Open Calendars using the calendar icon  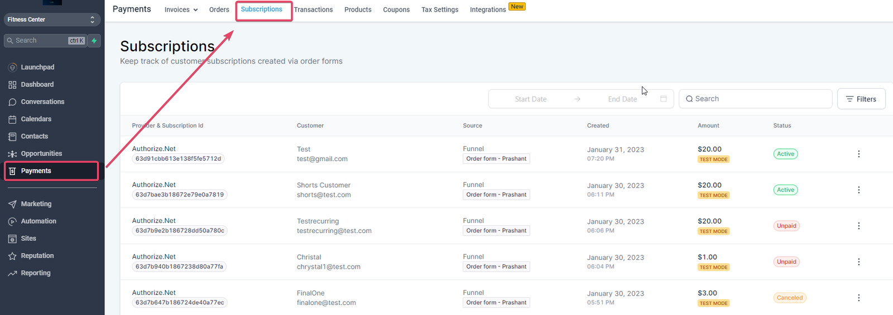(x=12, y=119)
